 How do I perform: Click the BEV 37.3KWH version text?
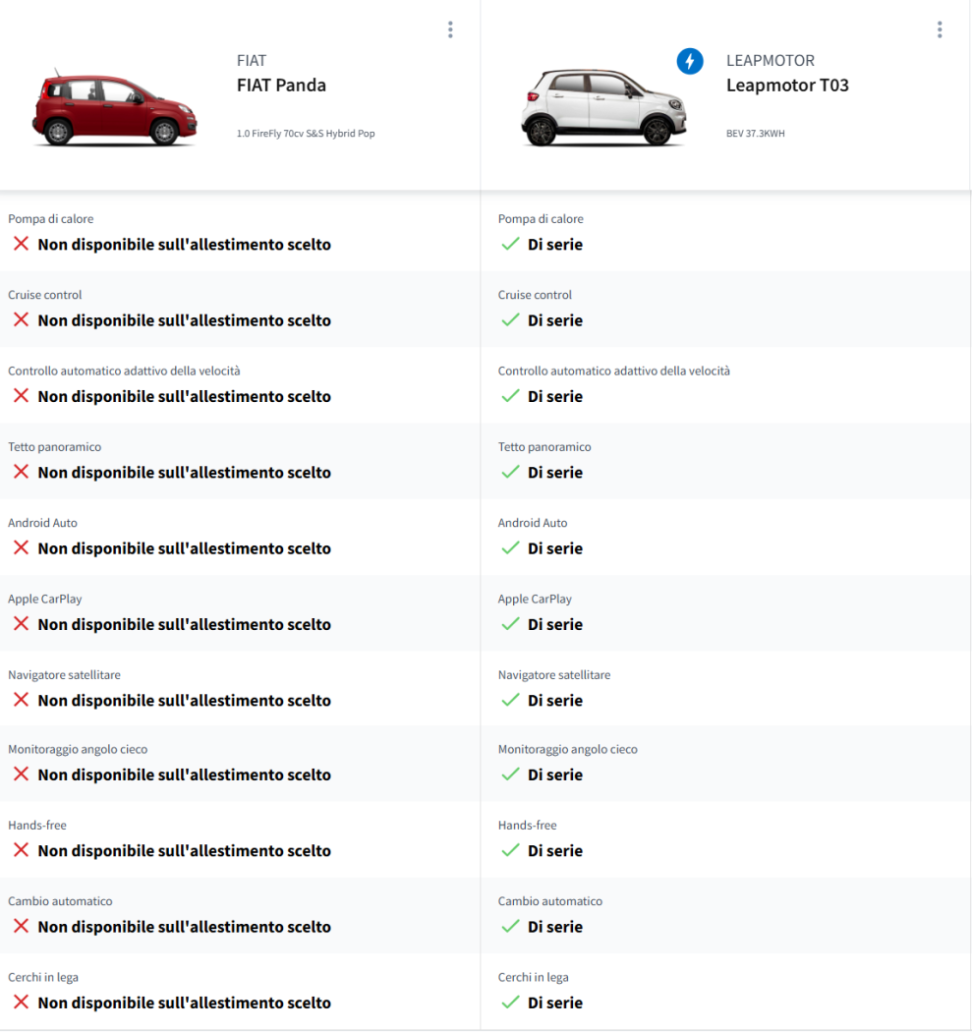tap(755, 134)
